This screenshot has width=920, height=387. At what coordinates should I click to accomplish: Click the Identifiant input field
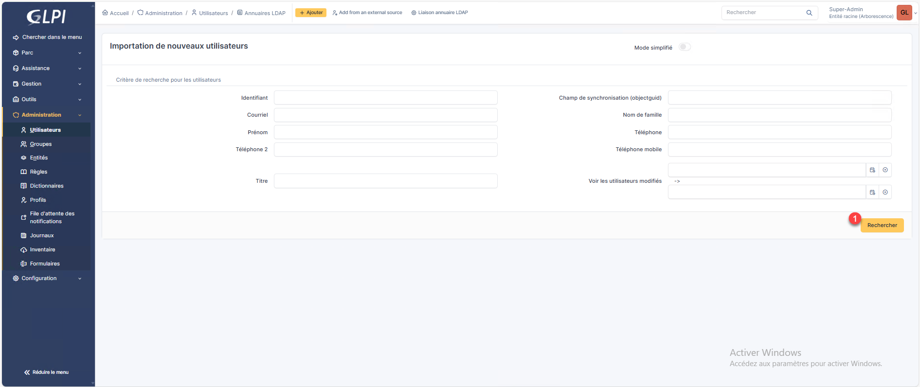[x=385, y=98]
